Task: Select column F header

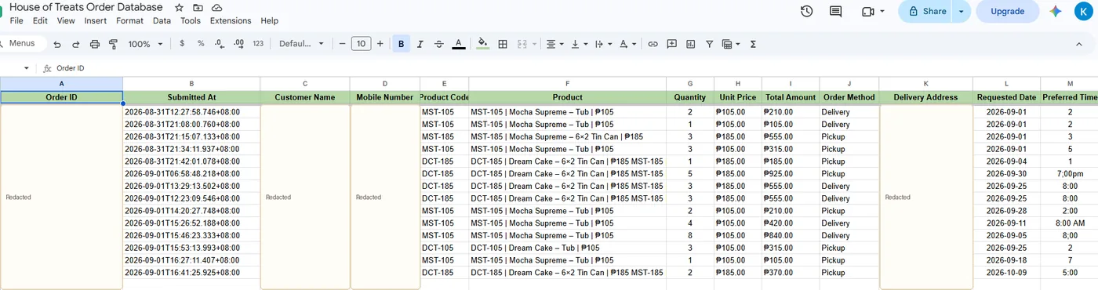Action: [x=567, y=83]
